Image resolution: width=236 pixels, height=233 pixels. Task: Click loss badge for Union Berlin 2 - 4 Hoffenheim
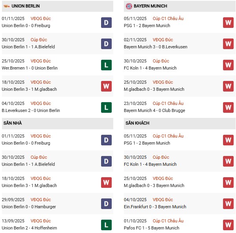pyautogui.click(x=106, y=225)
